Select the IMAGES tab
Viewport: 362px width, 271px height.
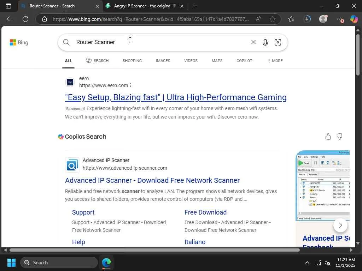click(x=163, y=61)
